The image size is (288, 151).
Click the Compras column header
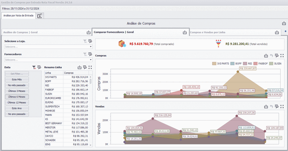point(76,73)
